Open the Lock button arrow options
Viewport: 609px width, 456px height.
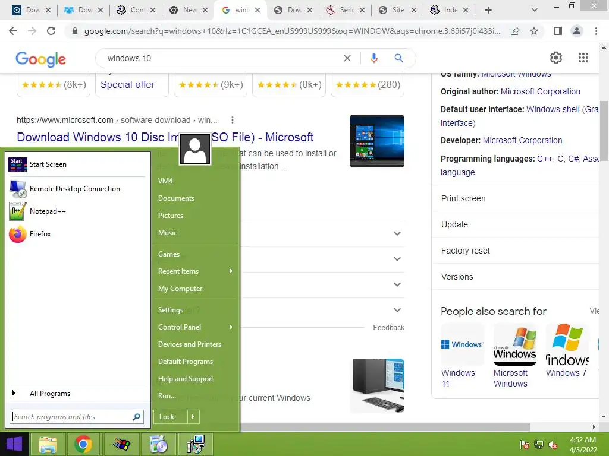click(x=193, y=417)
